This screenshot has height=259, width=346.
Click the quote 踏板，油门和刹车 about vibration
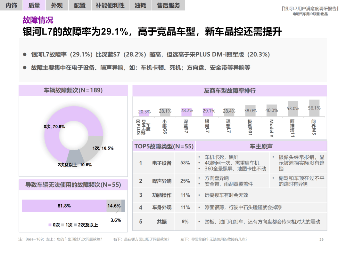coord(262,222)
